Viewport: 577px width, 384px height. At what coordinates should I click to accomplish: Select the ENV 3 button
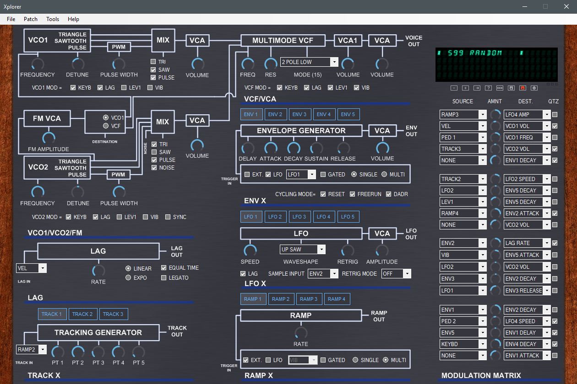point(299,114)
